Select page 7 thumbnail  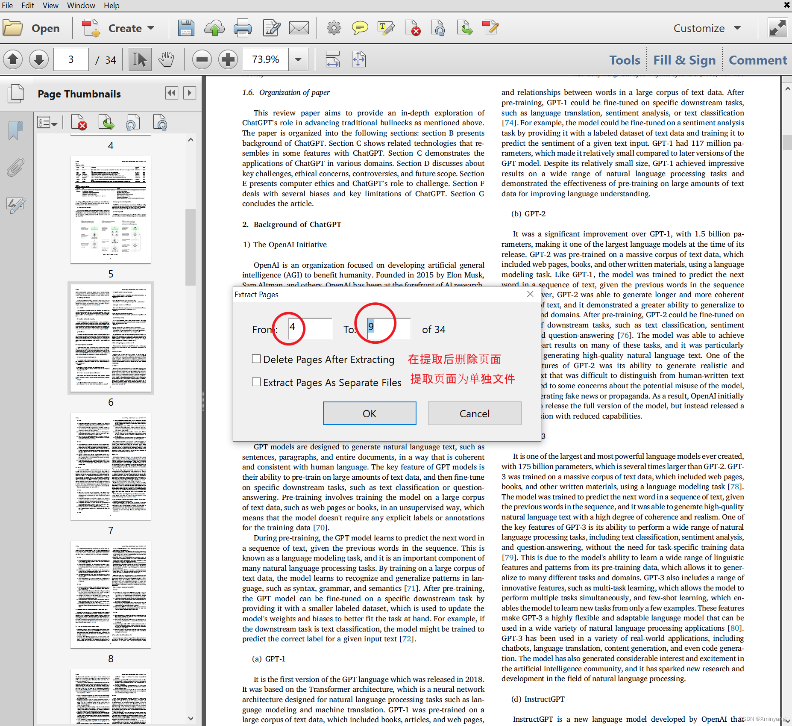point(111,466)
